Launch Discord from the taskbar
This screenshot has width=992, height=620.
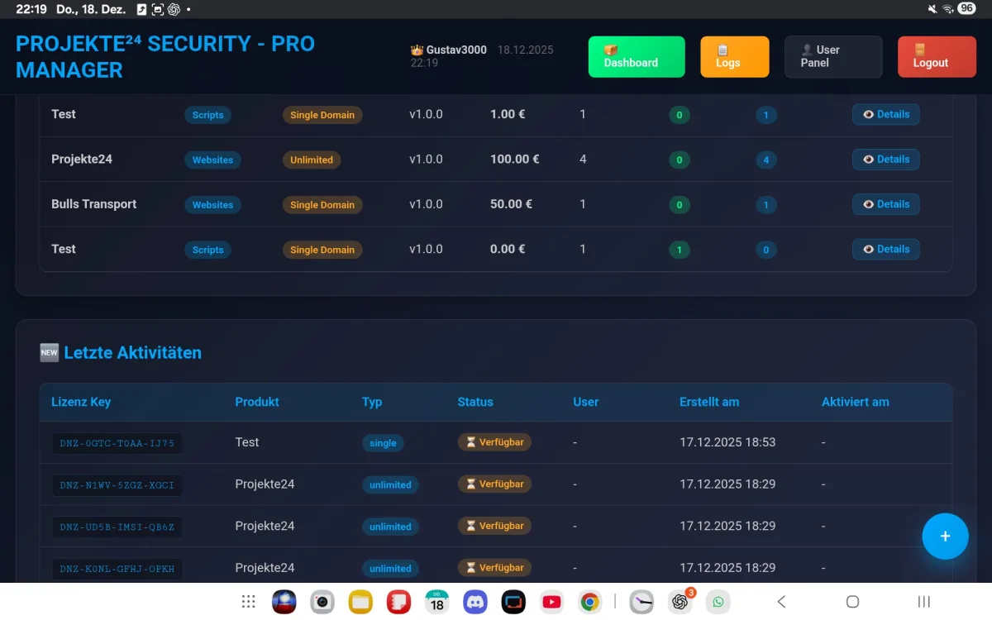pyautogui.click(x=475, y=602)
